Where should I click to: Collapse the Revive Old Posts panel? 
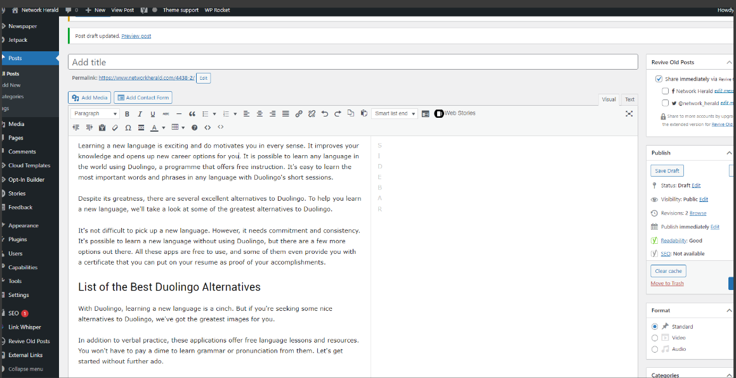pos(728,62)
